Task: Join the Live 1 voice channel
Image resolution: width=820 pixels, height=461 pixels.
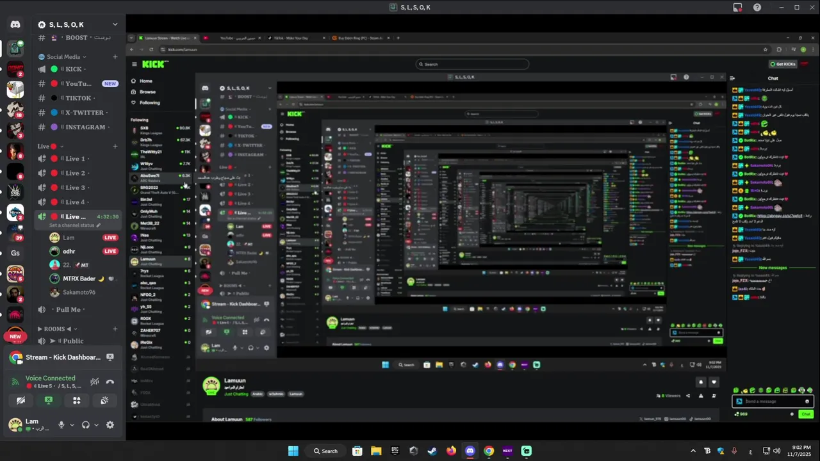Action: (x=78, y=159)
